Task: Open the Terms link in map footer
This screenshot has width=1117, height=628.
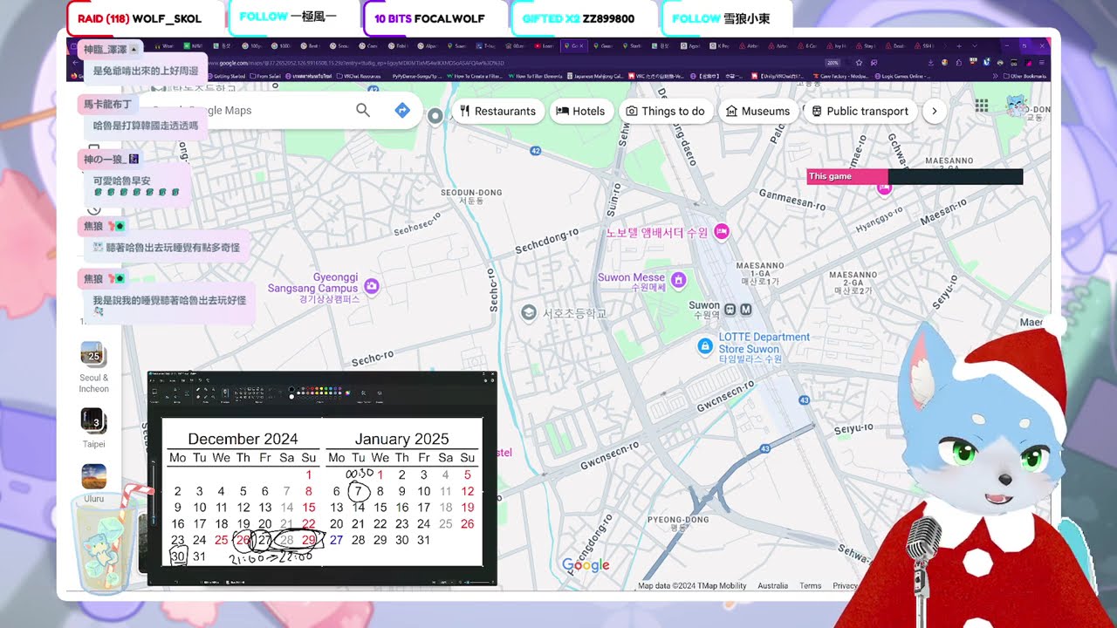Action: 811,586
